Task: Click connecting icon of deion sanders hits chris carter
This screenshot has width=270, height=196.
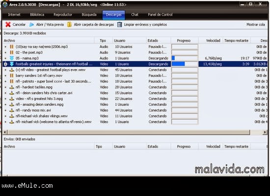Action: pyautogui.click(x=12, y=93)
